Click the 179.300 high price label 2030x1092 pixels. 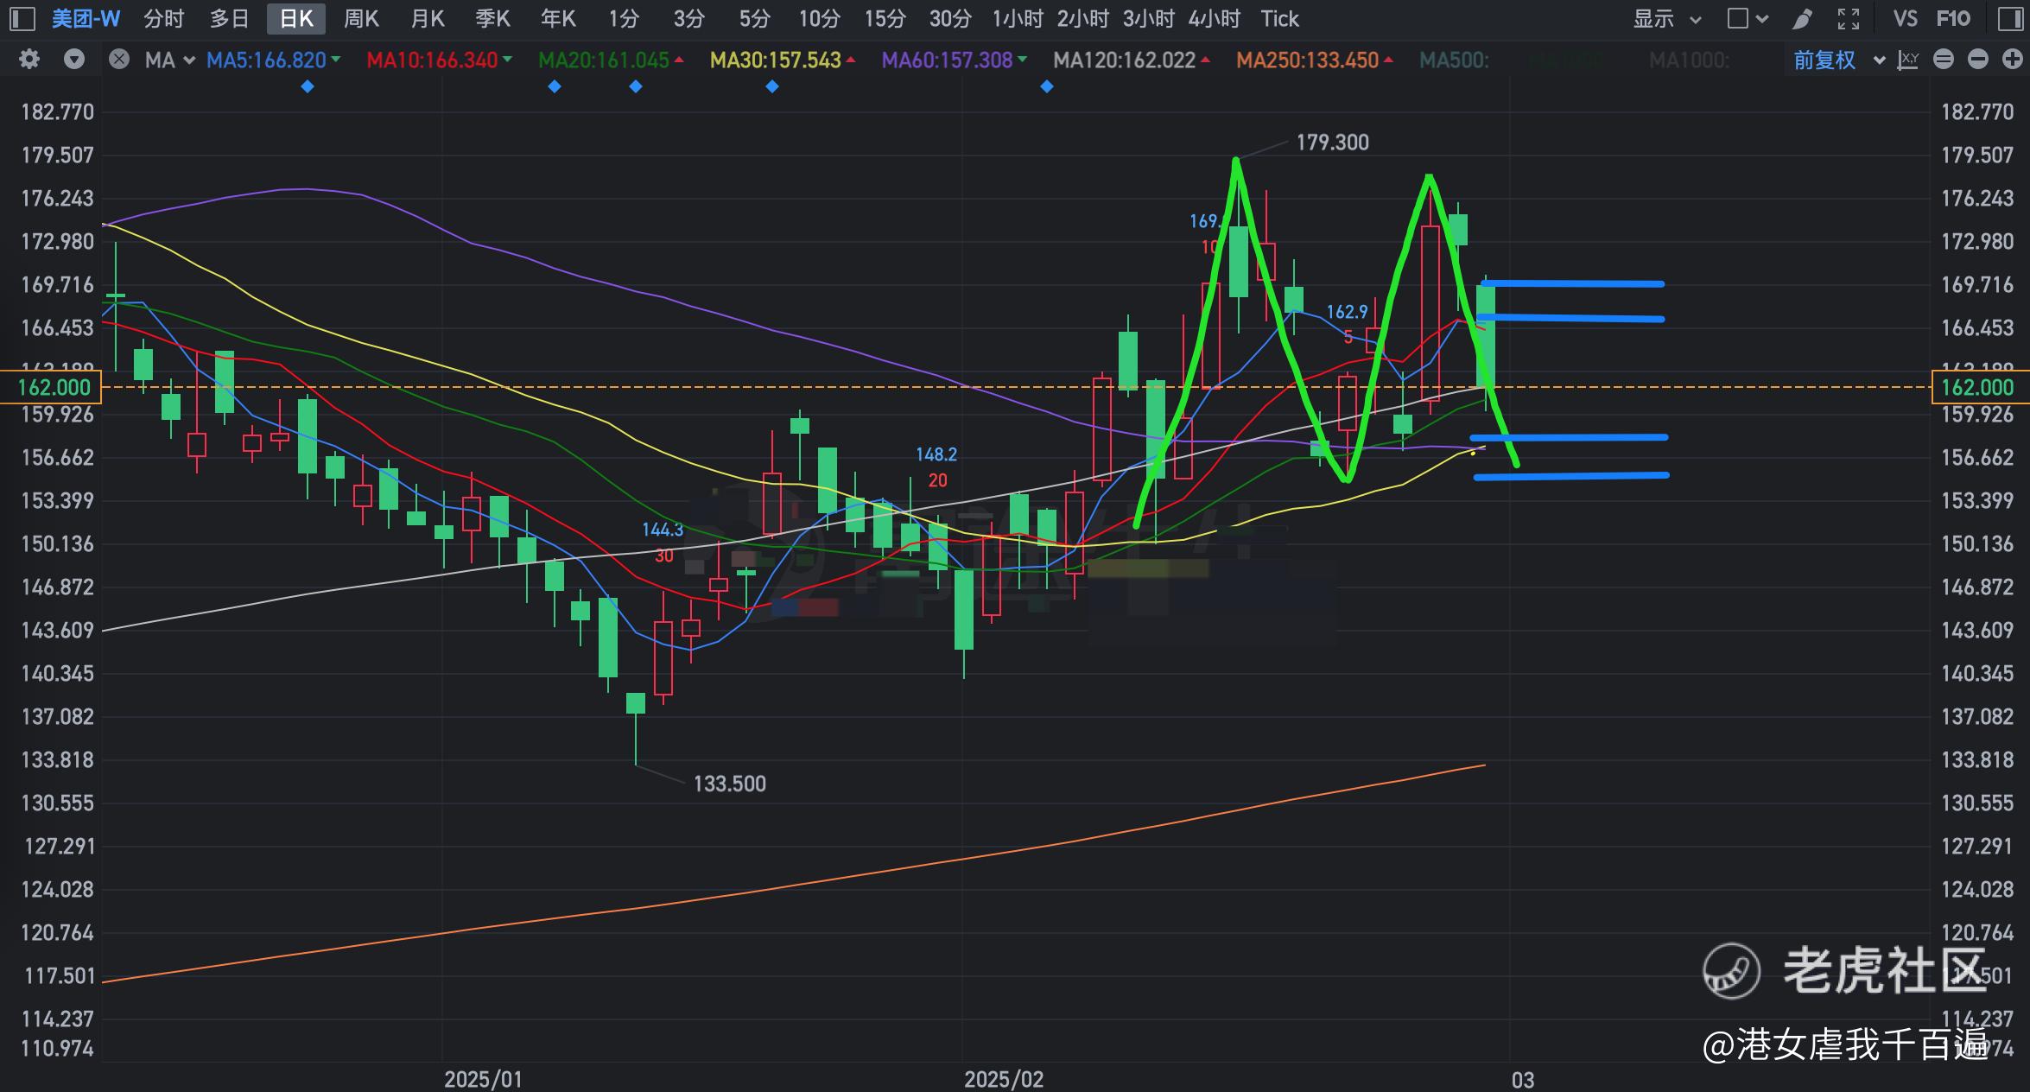point(1332,143)
